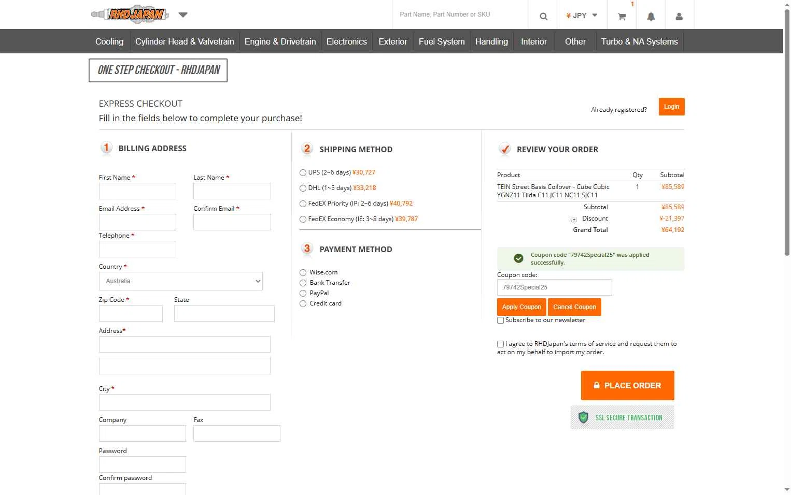Image resolution: width=791 pixels, height=495 pixels.
Task: Click the page vertical scrollbar thumb
Action: (787, 132)
